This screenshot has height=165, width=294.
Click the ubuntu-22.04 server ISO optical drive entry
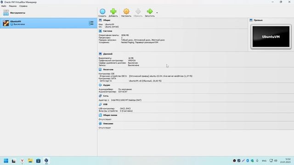click(x=161, y=76)
